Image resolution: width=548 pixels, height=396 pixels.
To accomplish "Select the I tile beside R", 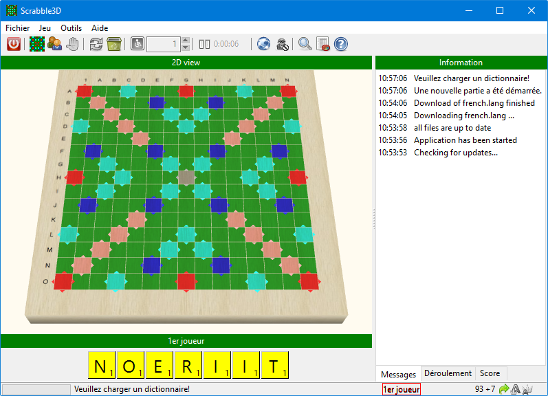I will [x=217, y=365].
